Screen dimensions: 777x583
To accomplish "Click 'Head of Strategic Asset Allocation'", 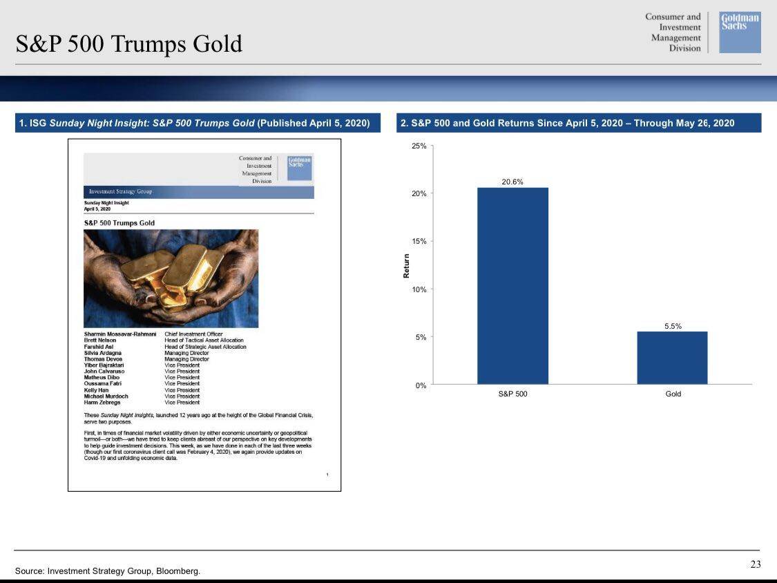I will [x=206, y=347].
